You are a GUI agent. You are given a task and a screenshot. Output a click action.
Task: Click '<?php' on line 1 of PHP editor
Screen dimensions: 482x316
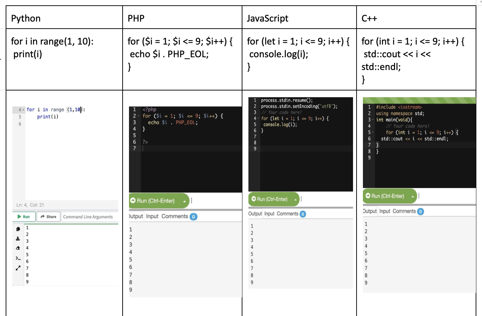point(149,110)
